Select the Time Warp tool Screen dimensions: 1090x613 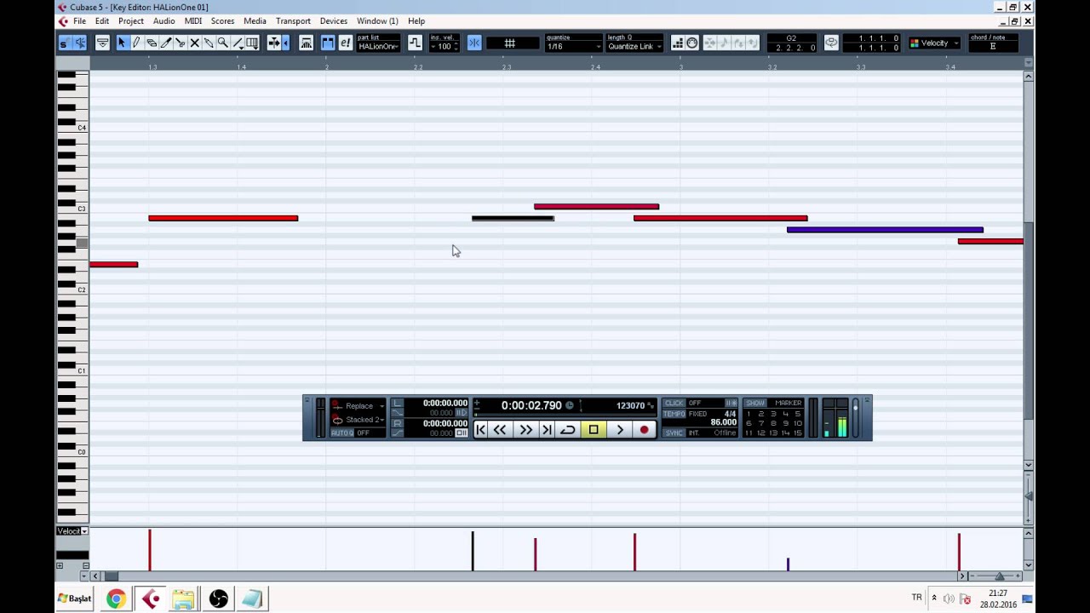click(252, 43)
